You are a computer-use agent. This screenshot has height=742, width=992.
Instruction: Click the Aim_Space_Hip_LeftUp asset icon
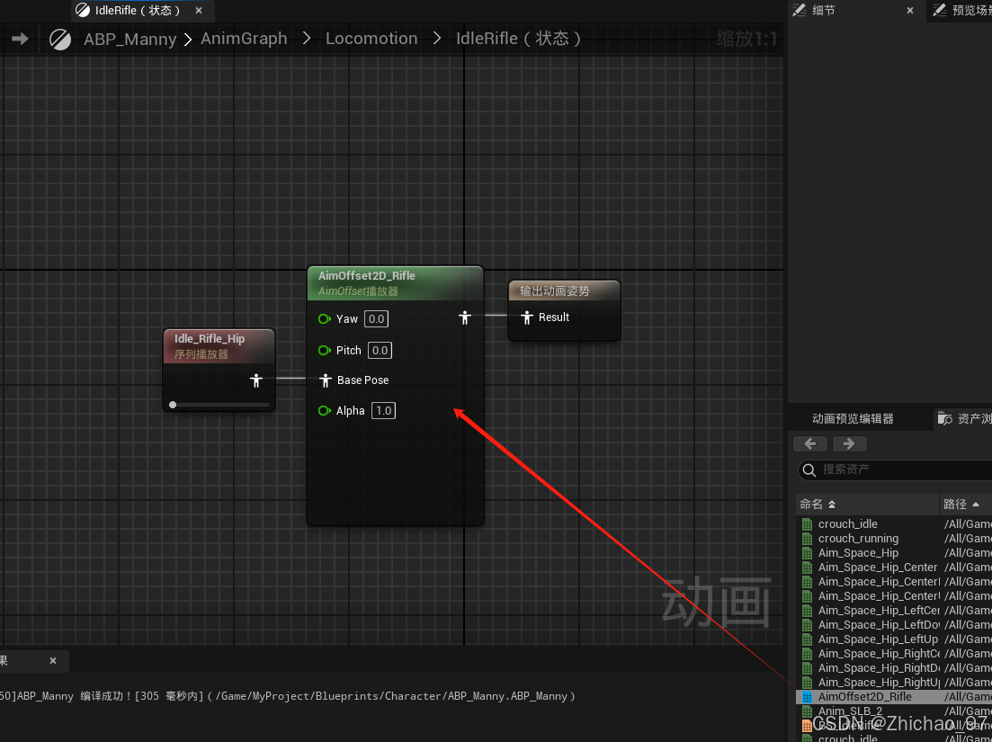807,639
